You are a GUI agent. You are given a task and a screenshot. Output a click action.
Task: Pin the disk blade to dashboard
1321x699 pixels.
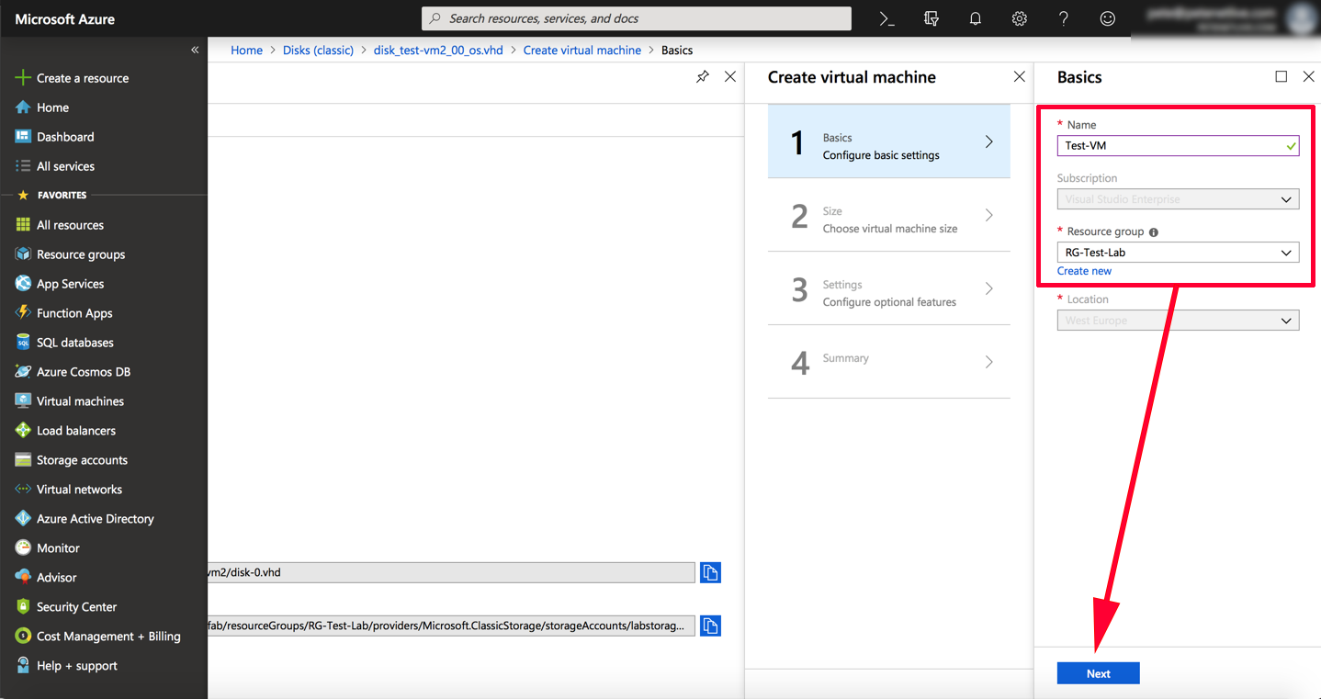[x=702, y=77]
